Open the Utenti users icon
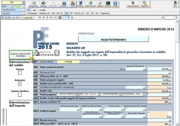This screenshot has height=126, width=180. point(73,4)
